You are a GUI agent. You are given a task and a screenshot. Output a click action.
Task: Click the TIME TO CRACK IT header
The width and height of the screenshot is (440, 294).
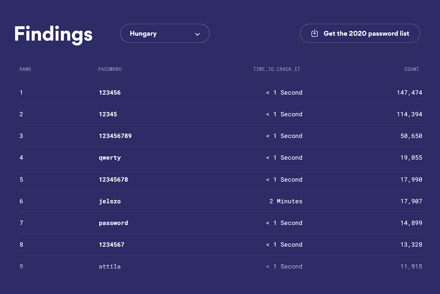click(276, 69)
